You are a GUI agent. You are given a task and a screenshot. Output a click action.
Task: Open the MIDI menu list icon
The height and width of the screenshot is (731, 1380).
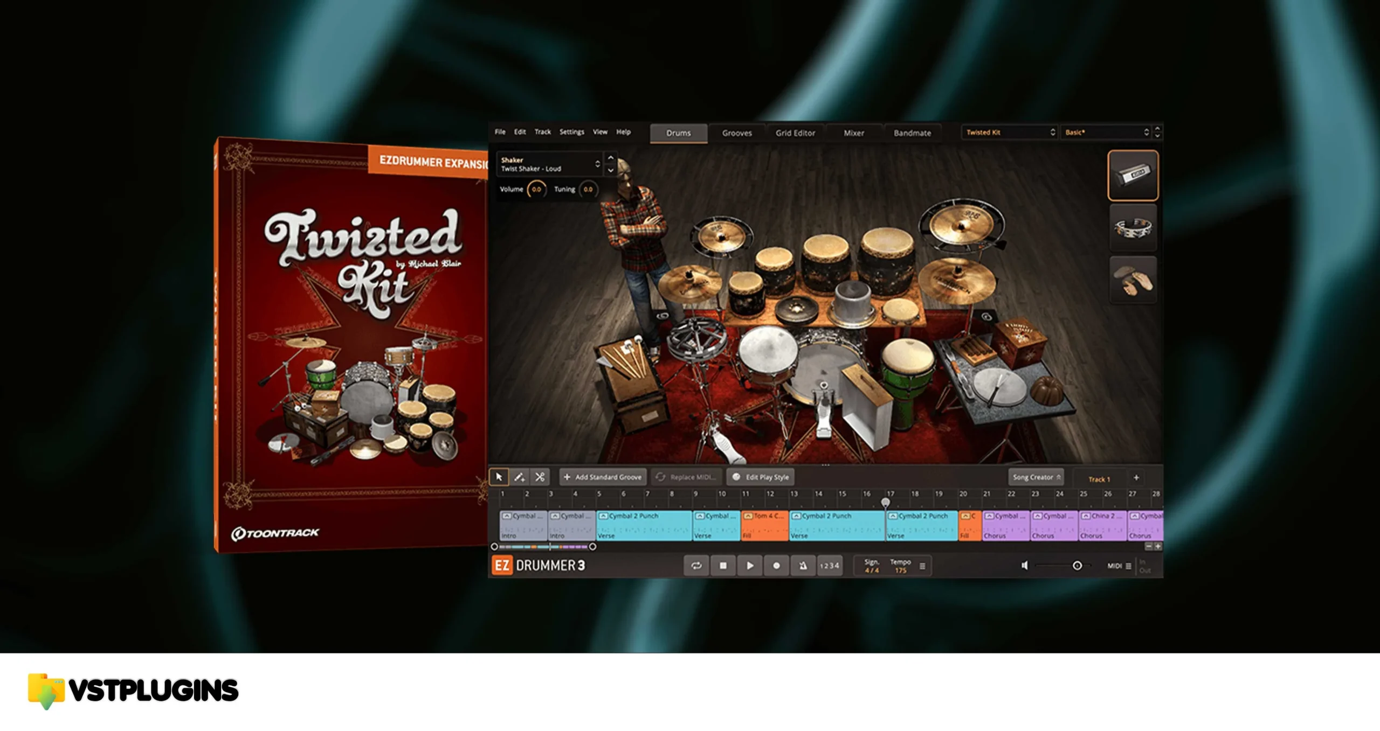(x=1128, y=566)
